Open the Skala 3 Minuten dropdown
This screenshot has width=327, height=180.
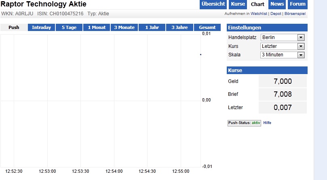pyautogui.click(x=283, y=55)
